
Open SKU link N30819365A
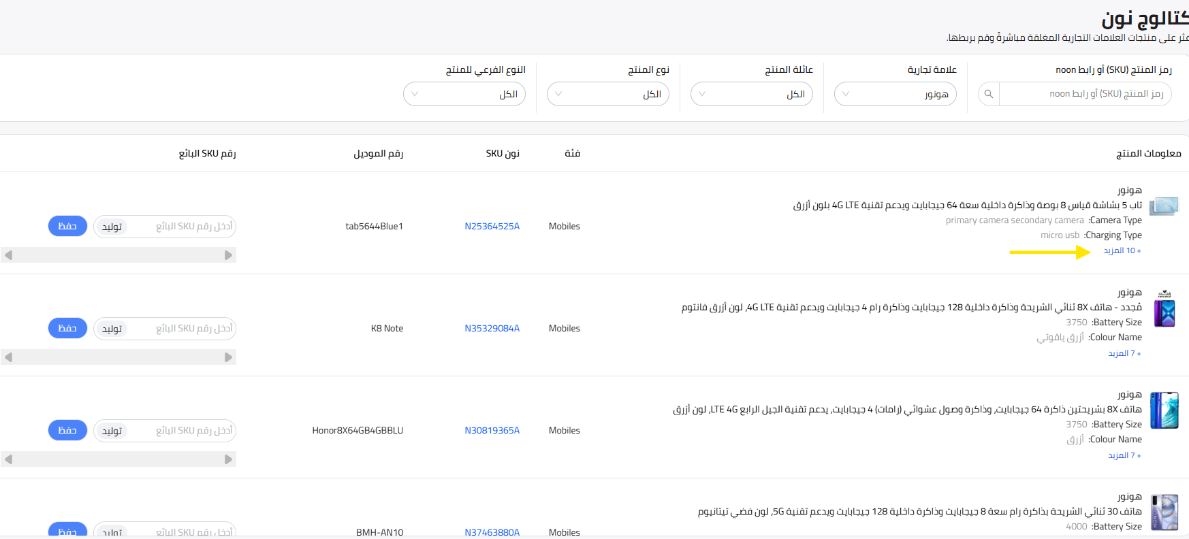pyautogui.click(x=492, y=431)
